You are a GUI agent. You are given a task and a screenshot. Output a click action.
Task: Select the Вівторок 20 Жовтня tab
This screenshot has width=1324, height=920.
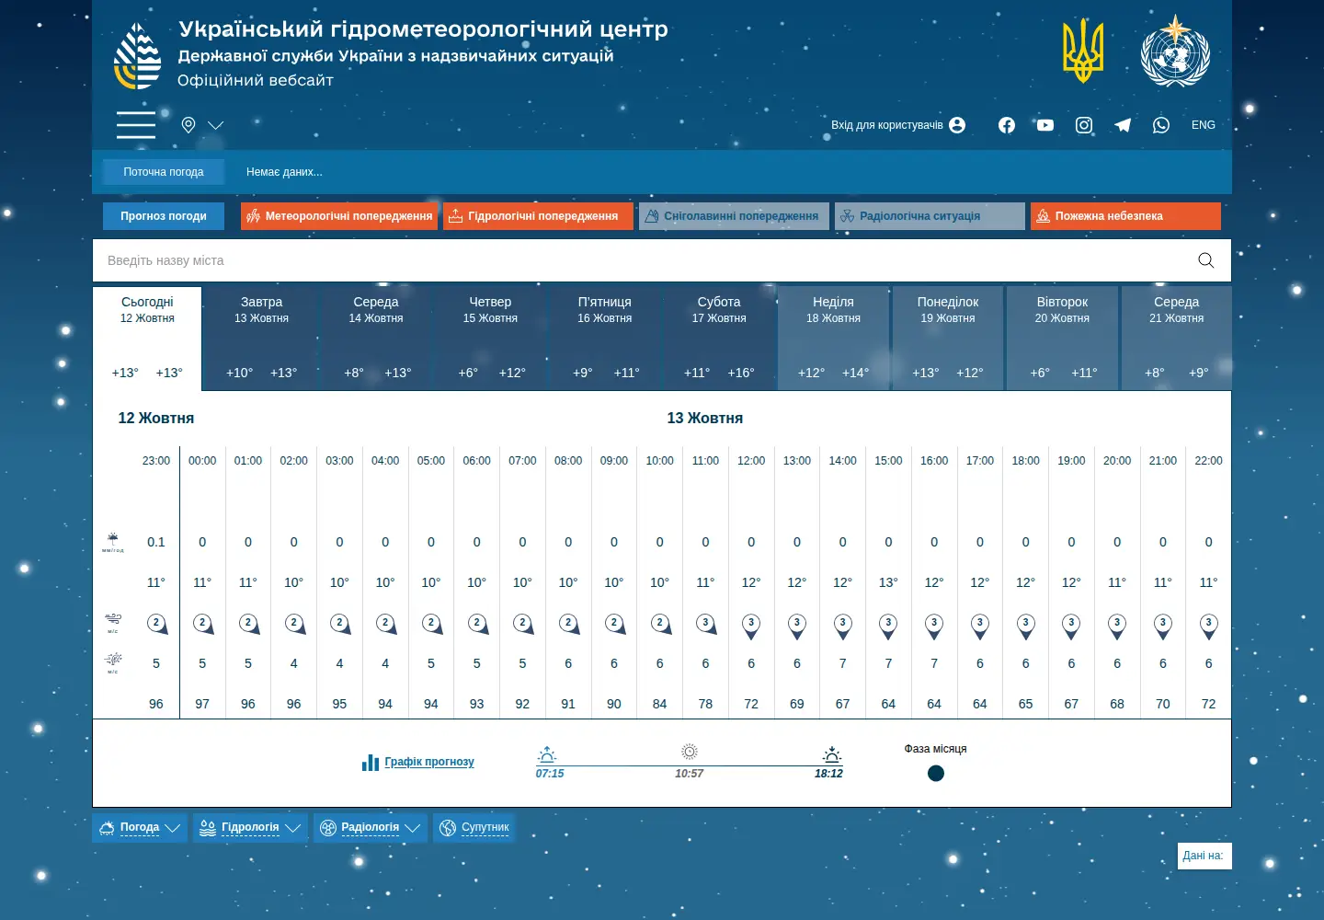1062,339
